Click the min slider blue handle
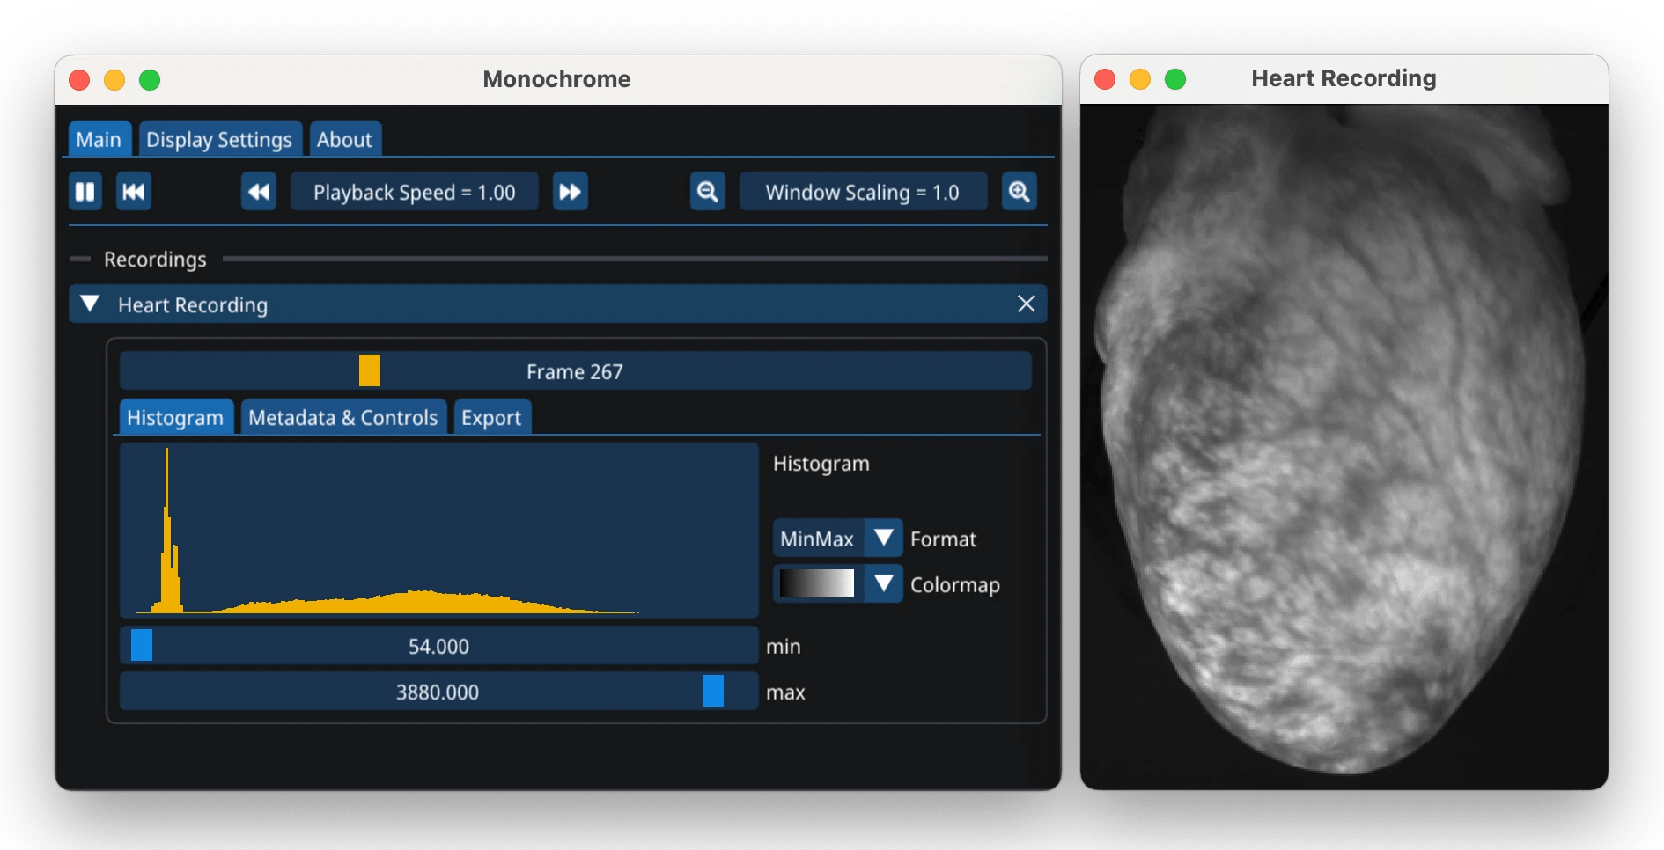Screen dimensions: 1664x850 coord(142,645)
